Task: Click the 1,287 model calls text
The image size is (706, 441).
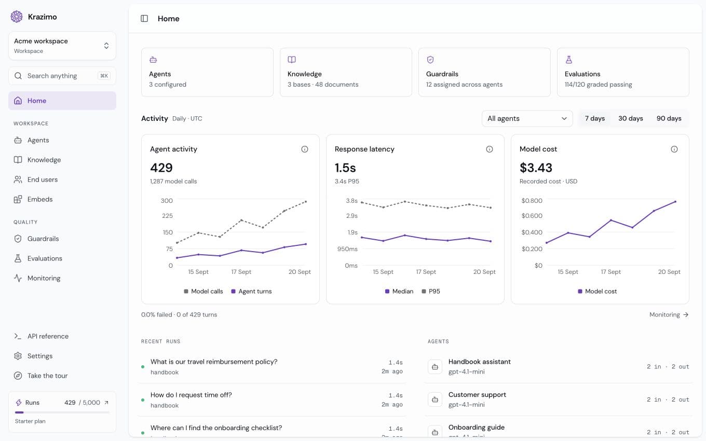Action: click(x=173, y=182)
